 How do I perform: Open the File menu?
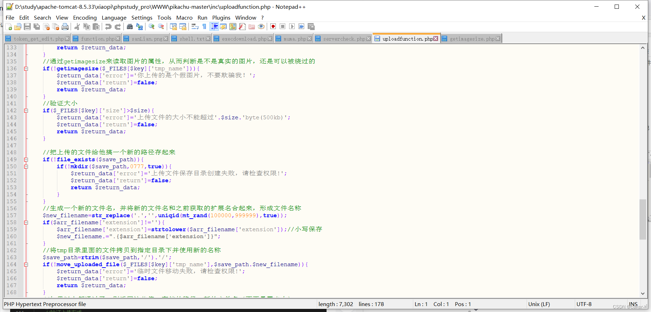coord(10,17)
